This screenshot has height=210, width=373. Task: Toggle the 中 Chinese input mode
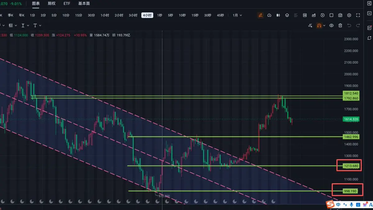click(x=338, y=205)
